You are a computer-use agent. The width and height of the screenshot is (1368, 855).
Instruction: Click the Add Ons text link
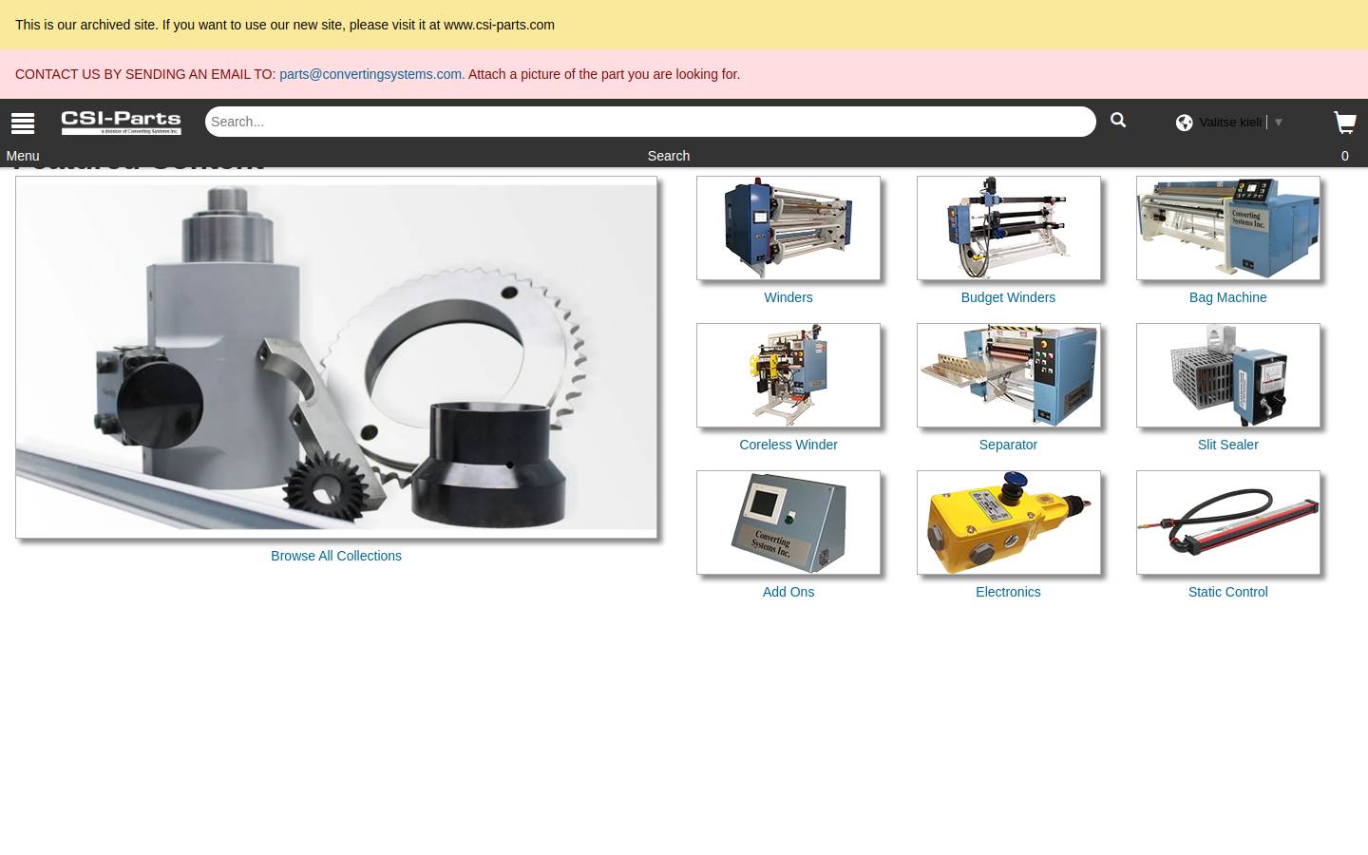tap(788, 592)
